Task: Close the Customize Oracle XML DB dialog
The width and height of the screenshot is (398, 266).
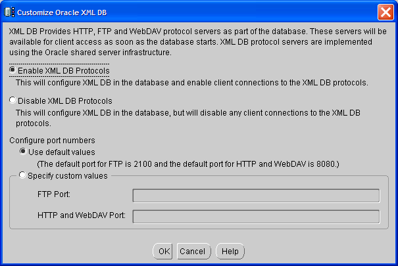Action: 386,11
